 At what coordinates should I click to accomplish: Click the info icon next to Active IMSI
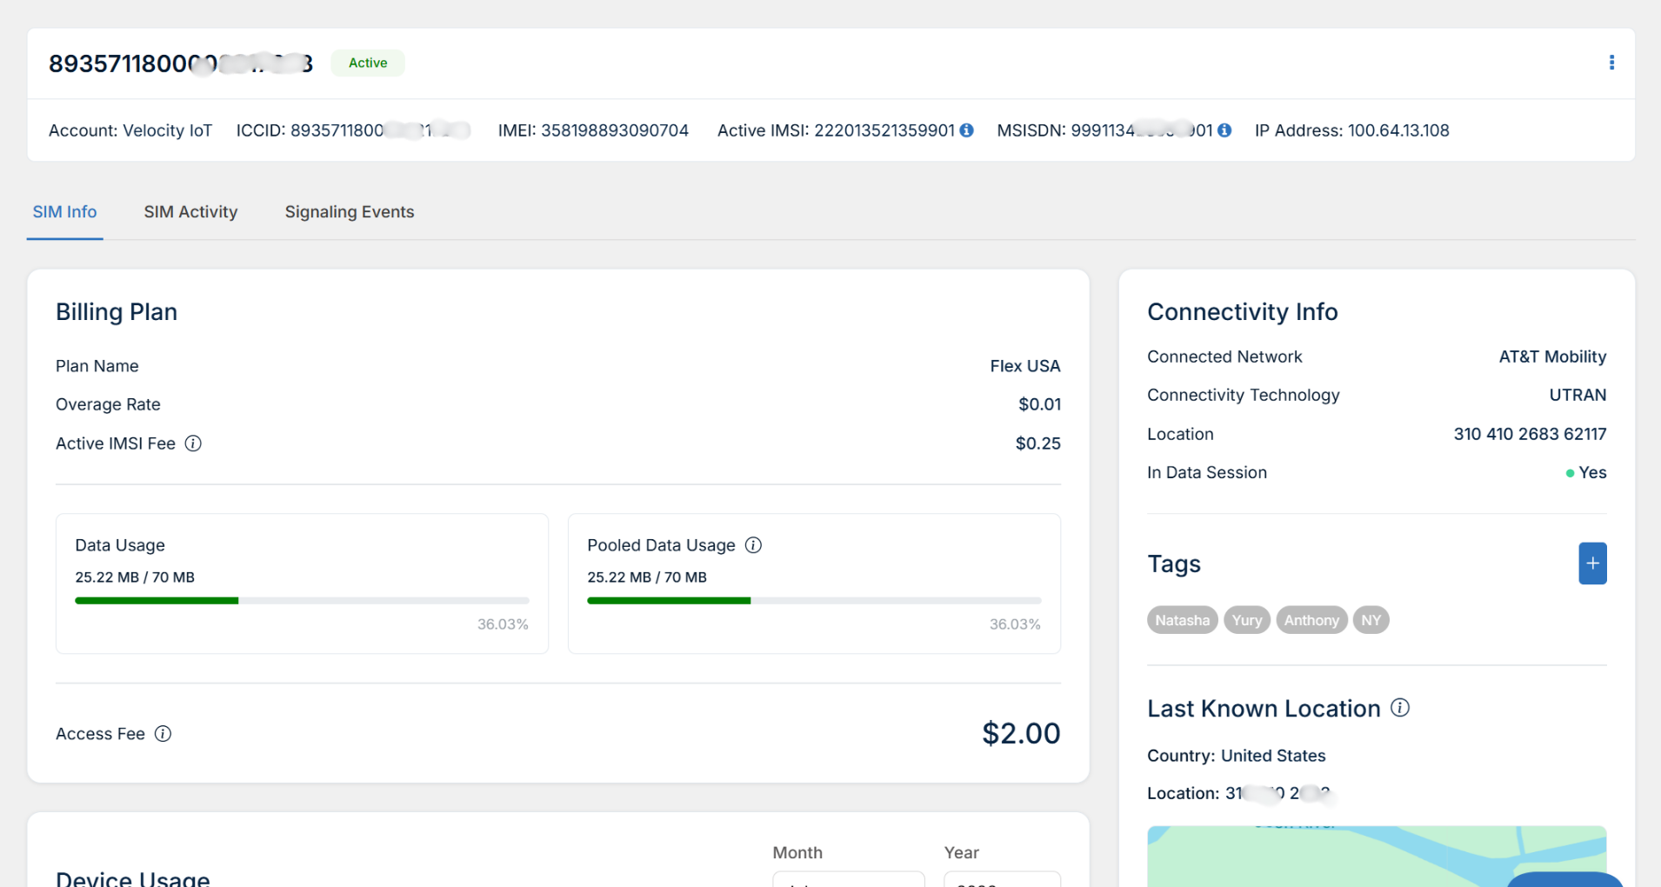click(x=966, y=130)
